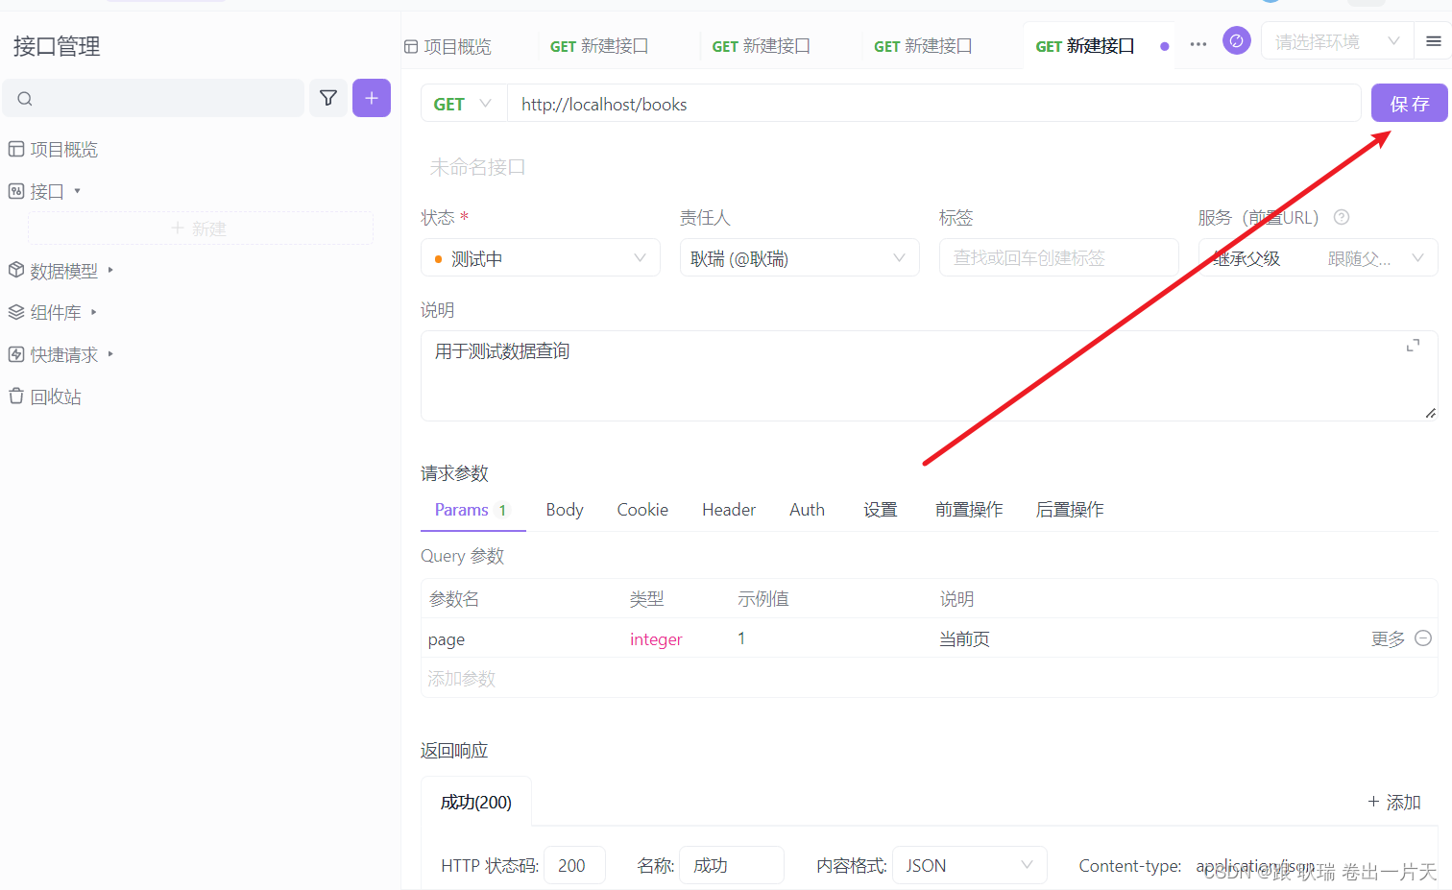Open the 内容格式 JSON dropdown
1452x890 pixels.
click(x=970, y=866)
